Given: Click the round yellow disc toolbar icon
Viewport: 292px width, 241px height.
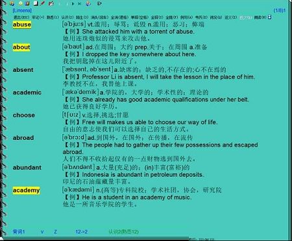Looking at the screenshot, I should coord(21,3).
